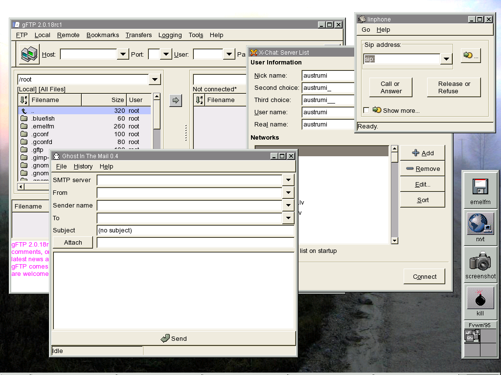Click the linphone address book arrow button
501x375 pixels.
click(471, 56)
